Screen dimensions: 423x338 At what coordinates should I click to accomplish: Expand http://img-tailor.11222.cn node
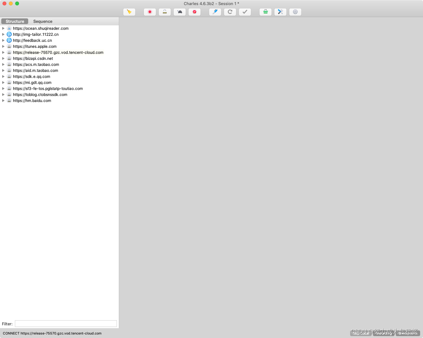point(3,34)
